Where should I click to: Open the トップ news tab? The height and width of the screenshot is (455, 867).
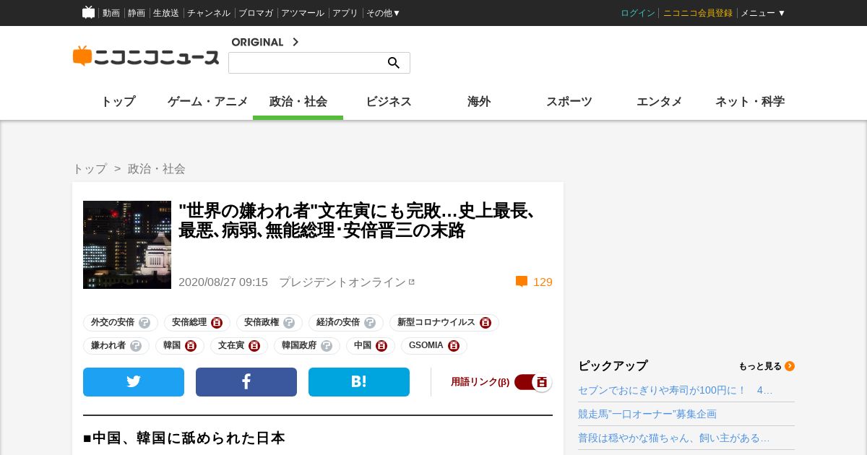[118, 102]
